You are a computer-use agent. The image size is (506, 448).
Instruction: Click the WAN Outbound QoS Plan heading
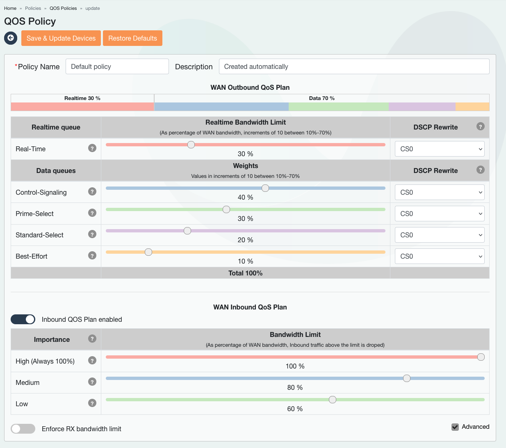pyautogui.click(x=250, y=87)
